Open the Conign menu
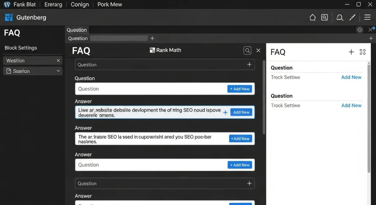The image size is (376, 205). [80, 4]
